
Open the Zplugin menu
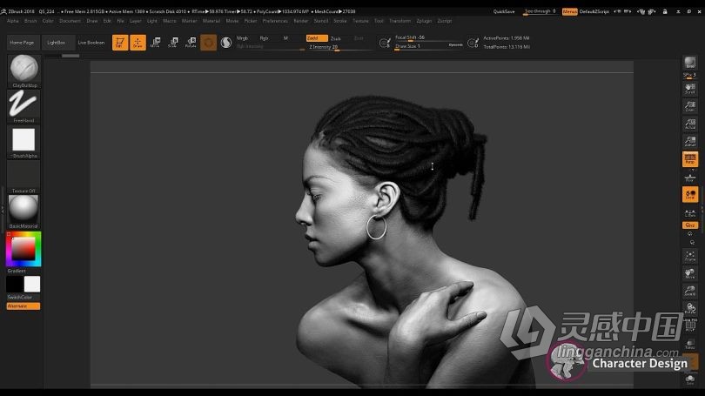click(x=424, y=21)
